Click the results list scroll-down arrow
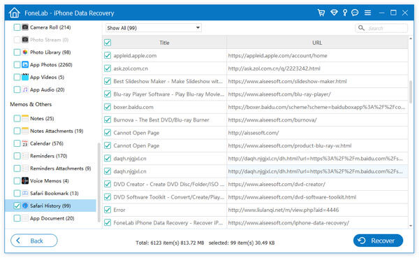The width and height of the screenshot is (419, 258). (411, 226)
